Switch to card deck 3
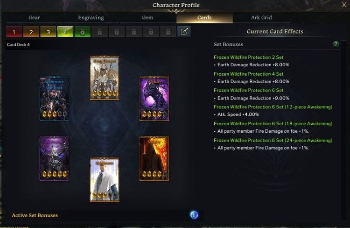Screen dimensions: 350x228 (x=48, y=31)
